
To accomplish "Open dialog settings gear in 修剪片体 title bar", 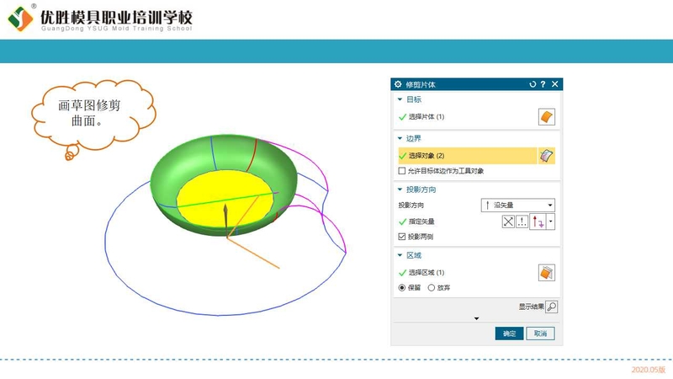I will pos(398,84).
